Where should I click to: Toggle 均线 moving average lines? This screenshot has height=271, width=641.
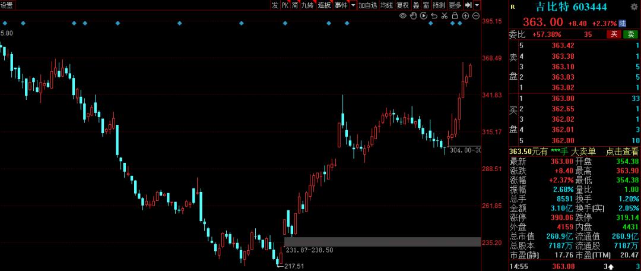pos(387,5)
